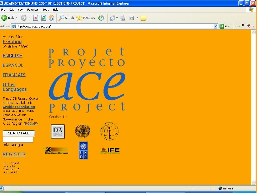
Task: Stop page loading with the red X icon
Action: tap(36, 18)
